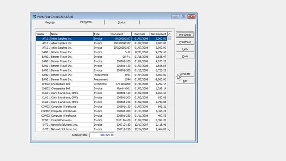Select Banner Travel invoice 08-7-1
The image size is (286, 161).
click(x=101, y=57)
